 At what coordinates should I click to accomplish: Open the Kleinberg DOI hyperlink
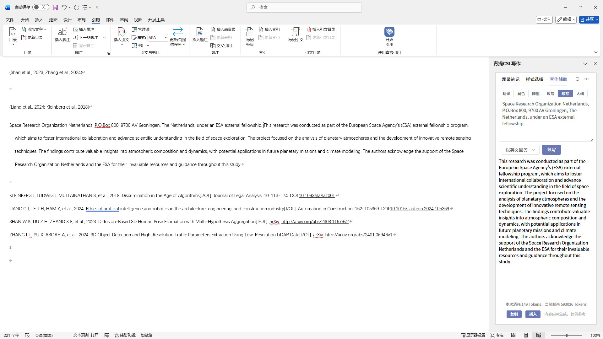coord(317,196)
